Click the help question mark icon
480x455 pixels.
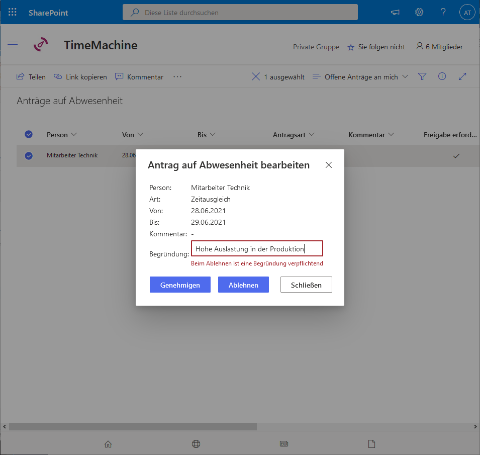click(443, 13)
